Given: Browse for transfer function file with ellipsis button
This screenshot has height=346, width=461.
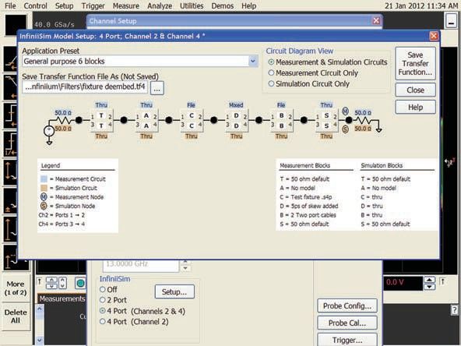Looking at the screenshot, I should [x=157, y=88].
